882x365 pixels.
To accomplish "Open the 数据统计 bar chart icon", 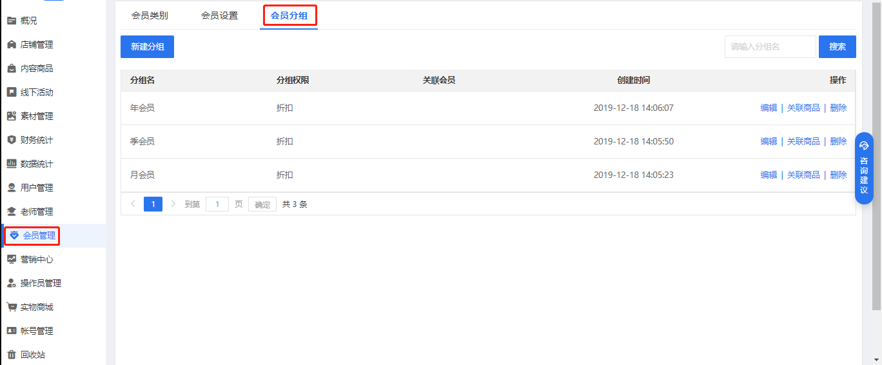I will click(12, 164).
